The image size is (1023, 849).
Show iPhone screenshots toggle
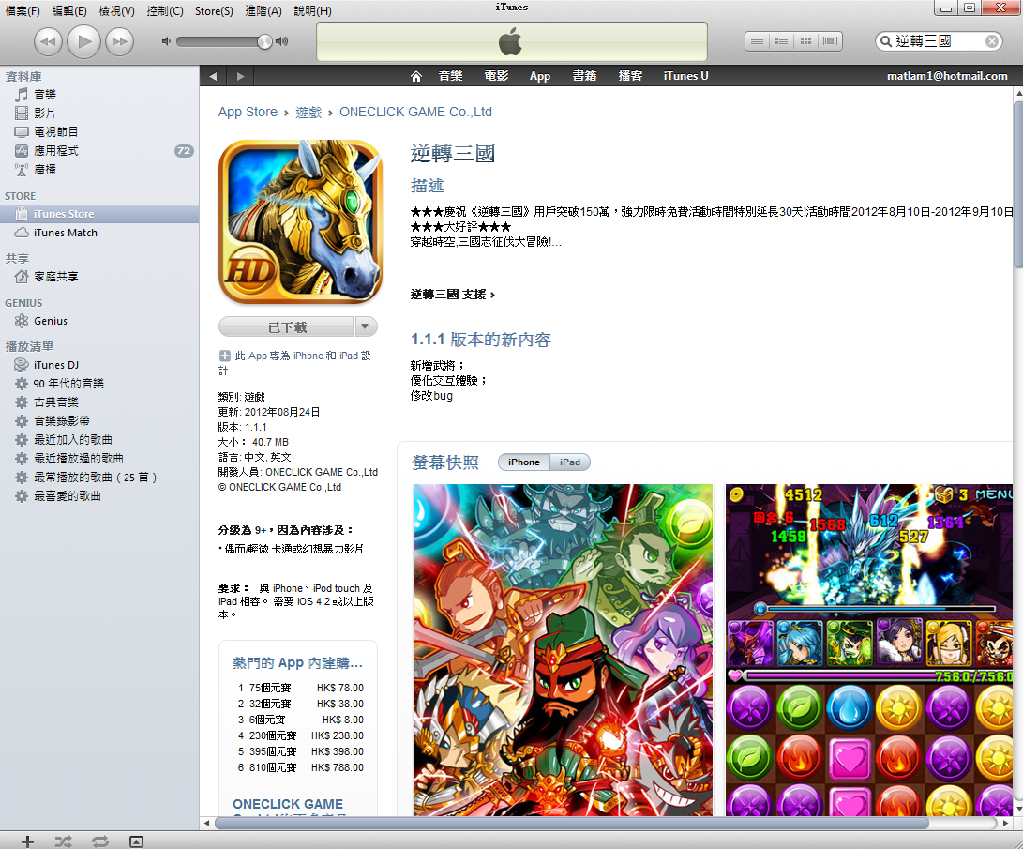[524, 462]
